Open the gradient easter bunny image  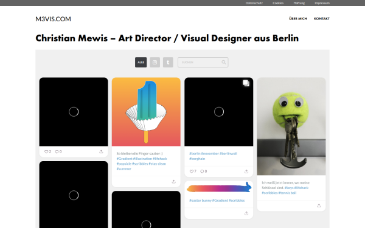219,187
